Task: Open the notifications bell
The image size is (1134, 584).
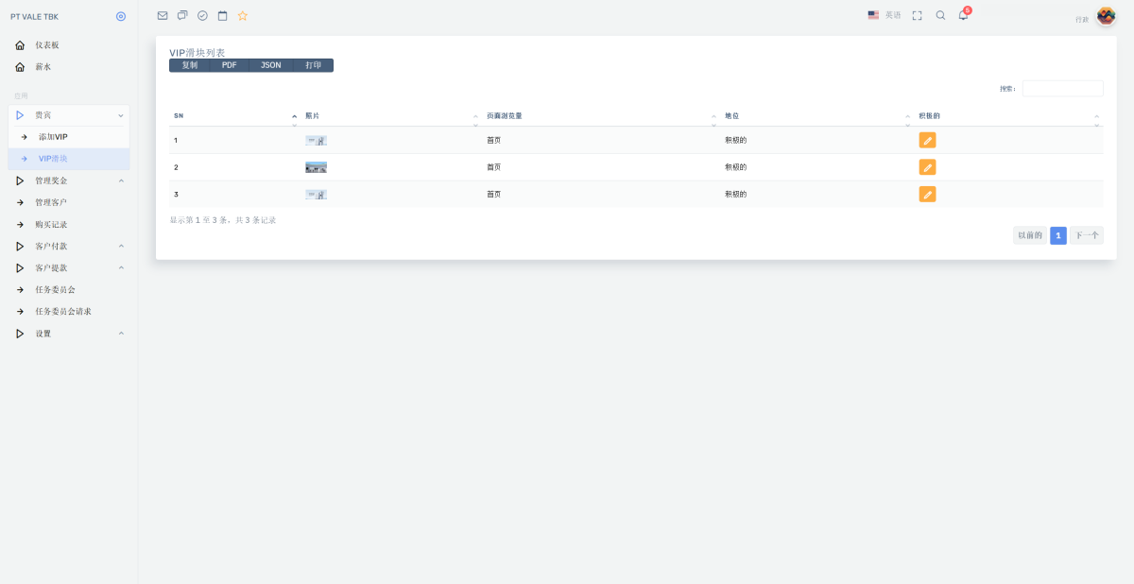Action: tap(964, 15)
